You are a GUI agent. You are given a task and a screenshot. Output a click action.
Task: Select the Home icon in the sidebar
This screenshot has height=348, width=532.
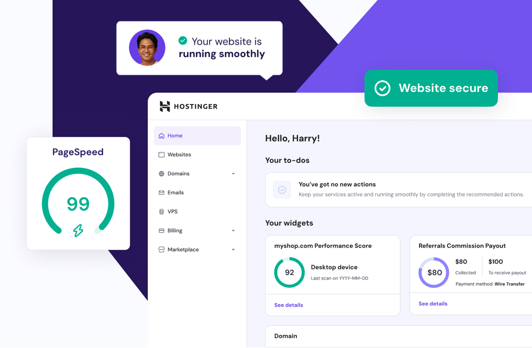162,135
